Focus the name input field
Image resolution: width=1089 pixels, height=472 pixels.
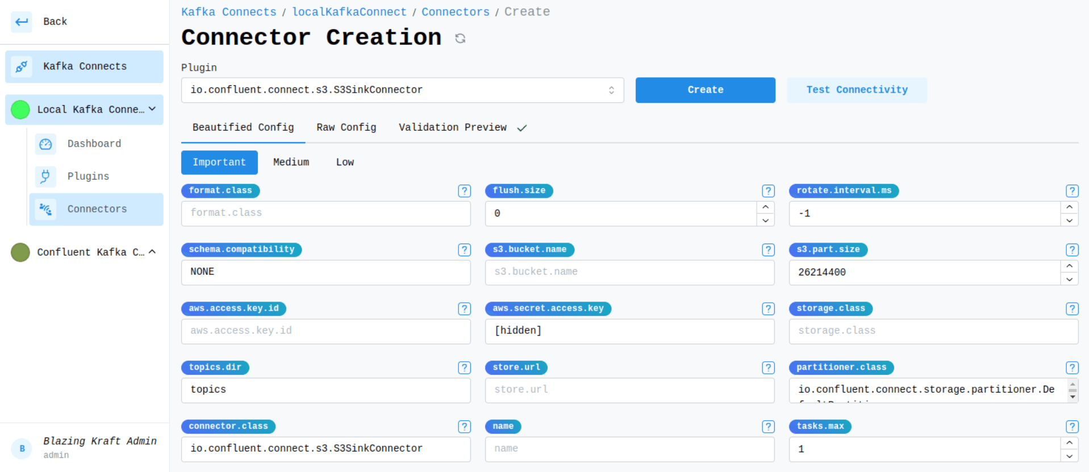click(629, 449)
